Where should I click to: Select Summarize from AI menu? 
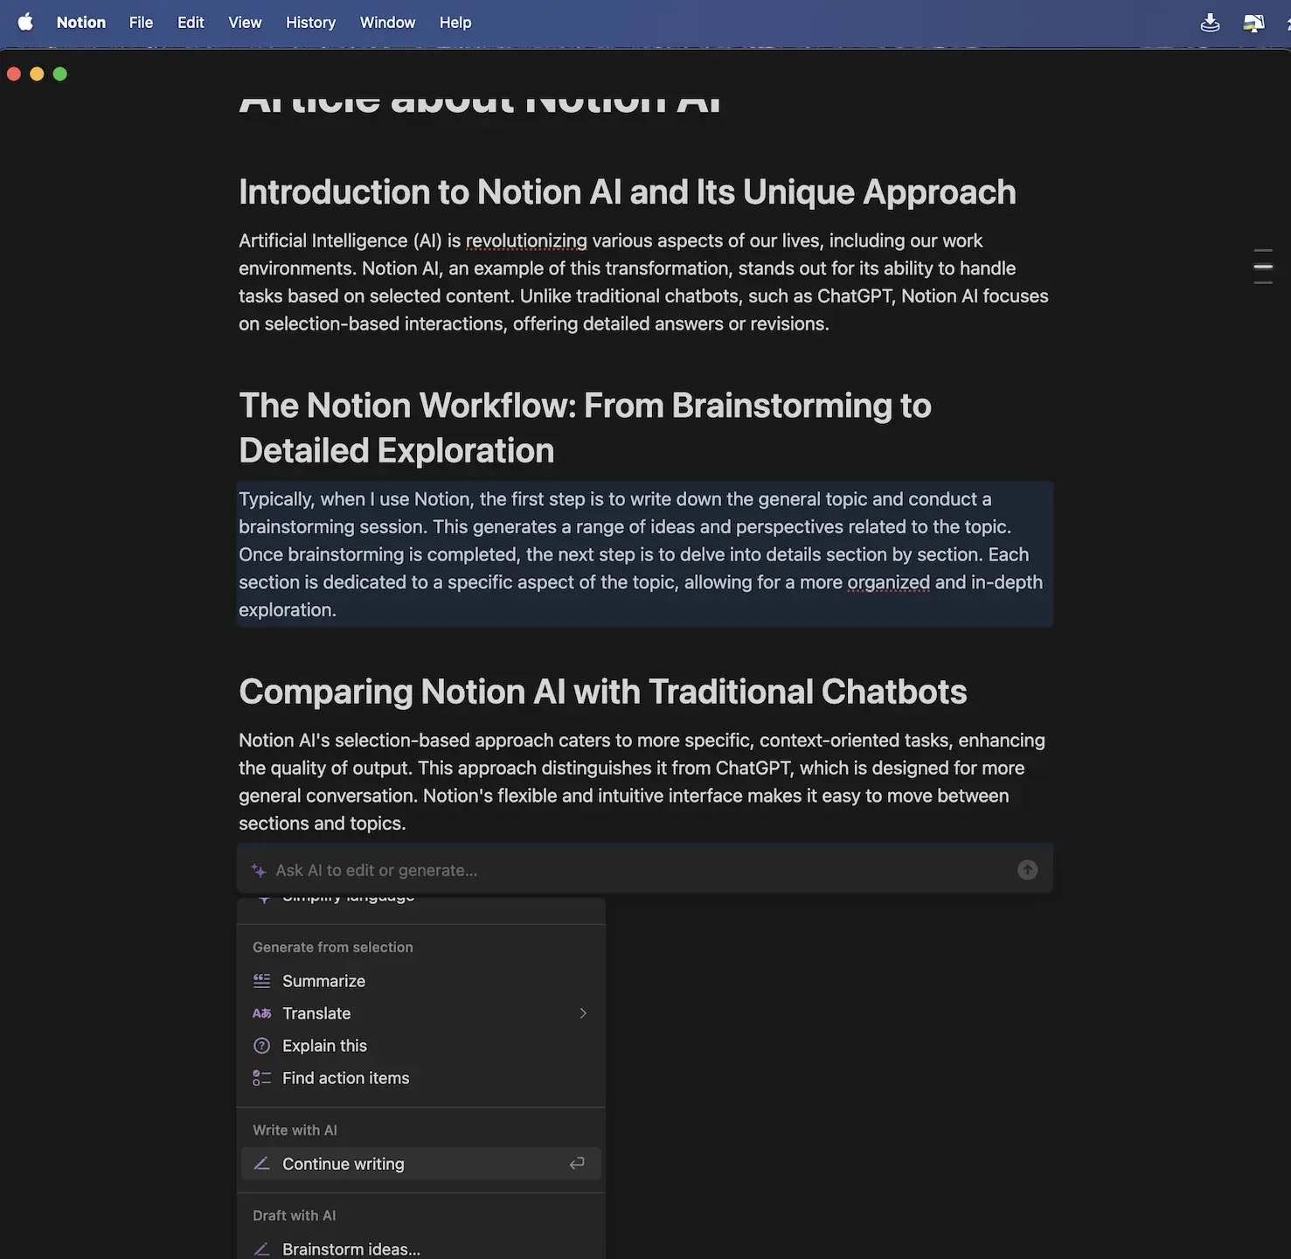(420, 981)
